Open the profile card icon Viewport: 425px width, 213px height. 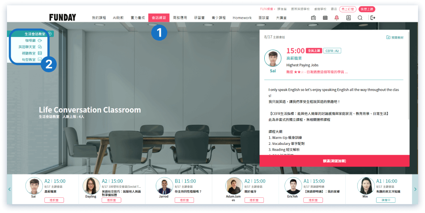pyautogui.click(x=349, y=18)
